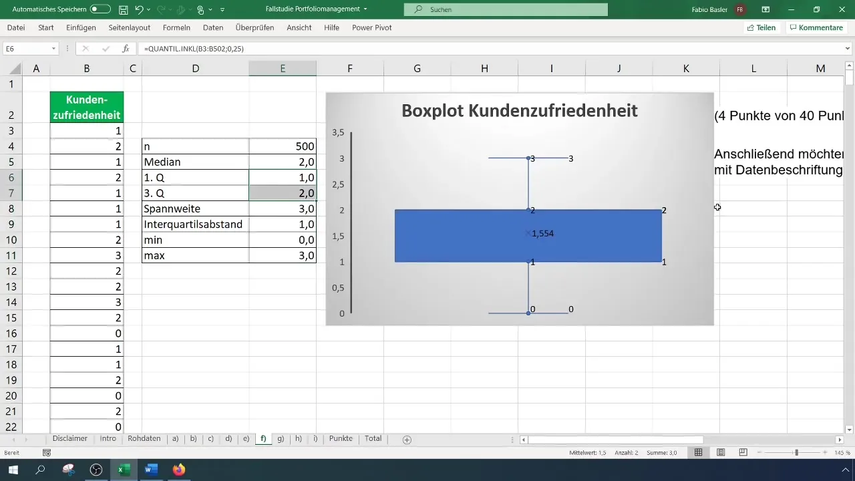Click the touch/mouse mode hand icon

point(200,9)
